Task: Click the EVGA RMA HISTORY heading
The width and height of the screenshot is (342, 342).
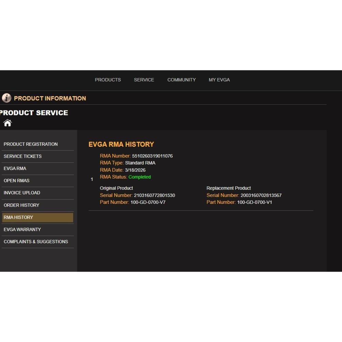Action: 121,144
